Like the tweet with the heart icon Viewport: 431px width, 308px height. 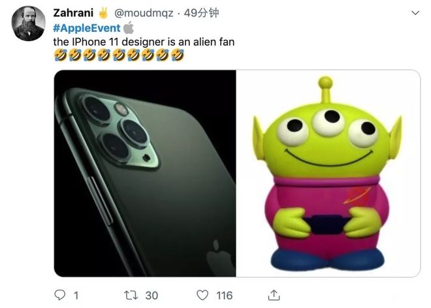pyautogui.click(x=202, y=295)
